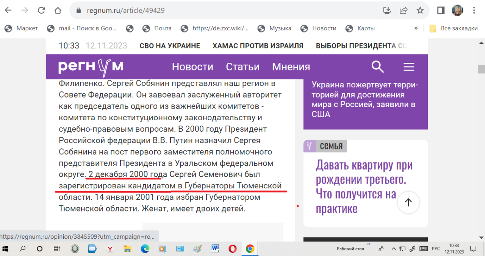Bookmark this page with the star
The image size is (485, 258).
(420, 11)
